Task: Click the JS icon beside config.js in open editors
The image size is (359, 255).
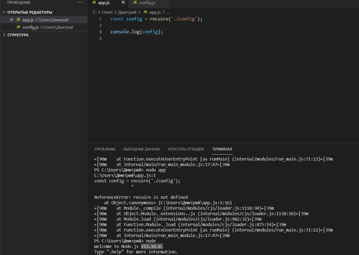Action: tap(18, 27)
